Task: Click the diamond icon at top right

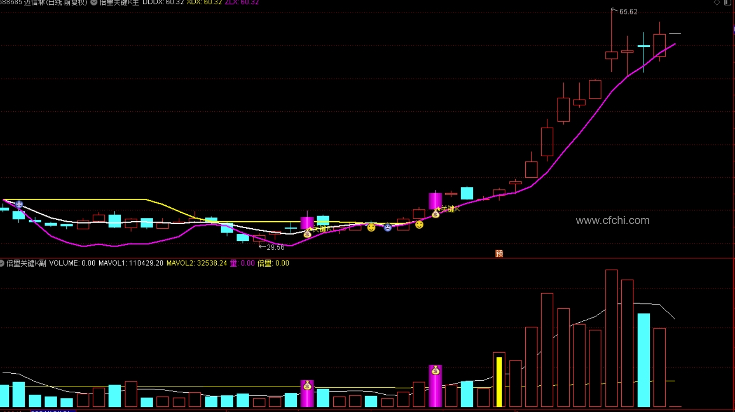Action: pos(717,2)
